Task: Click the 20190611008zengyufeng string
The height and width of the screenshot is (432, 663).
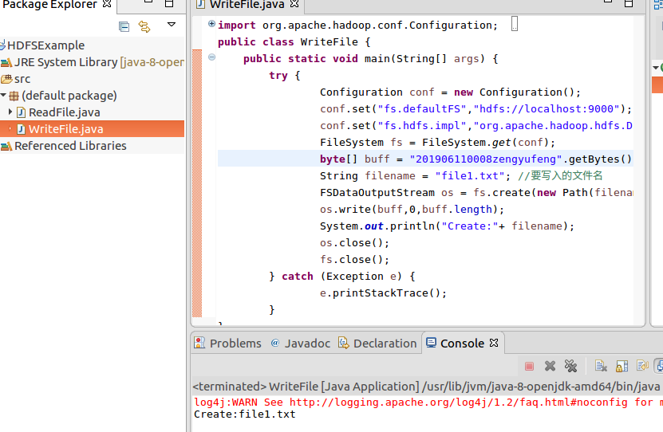Action: tap(486, 159)
